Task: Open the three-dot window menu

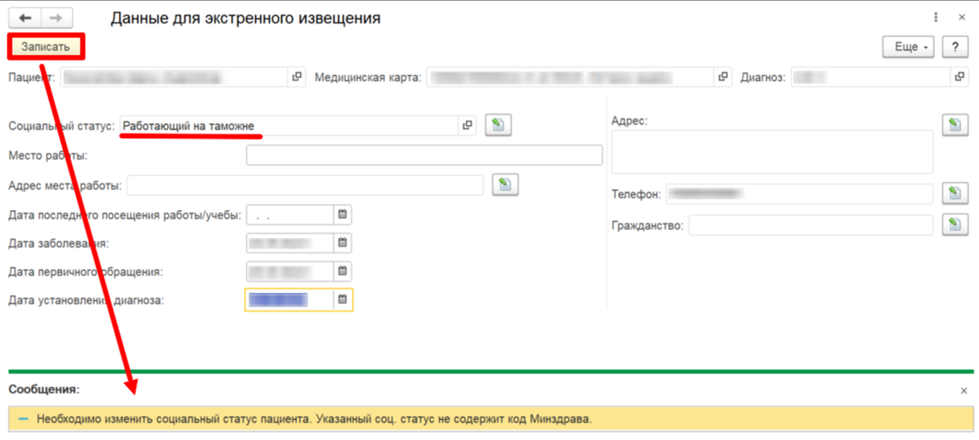Action: click(936, 17)
